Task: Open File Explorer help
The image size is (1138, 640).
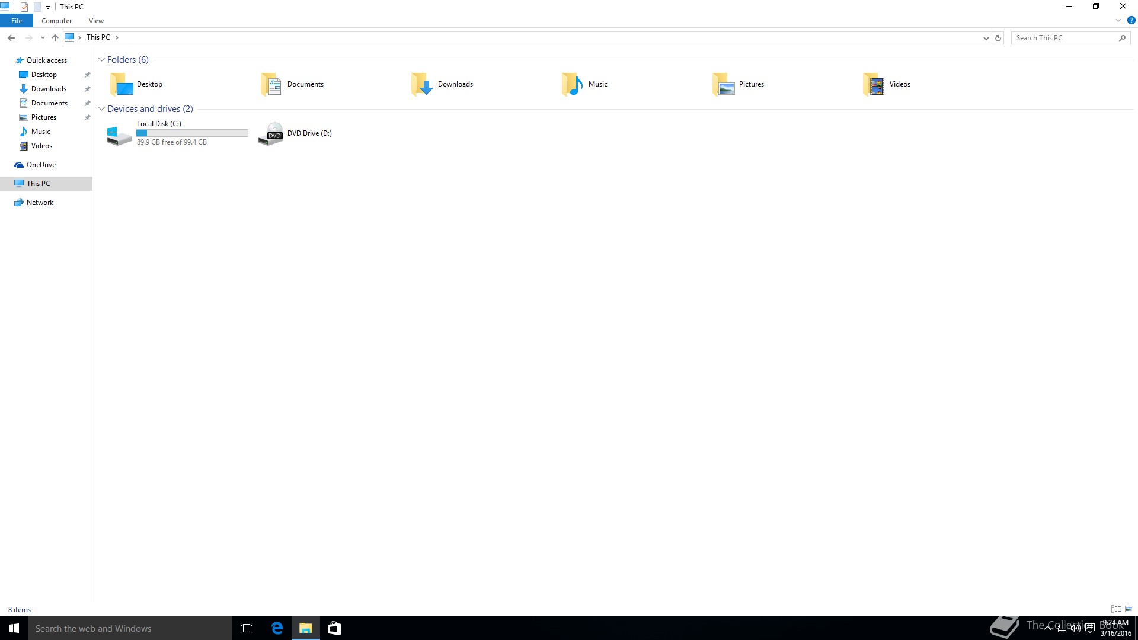Action: pyautogui.click(x=1131, y=20)
